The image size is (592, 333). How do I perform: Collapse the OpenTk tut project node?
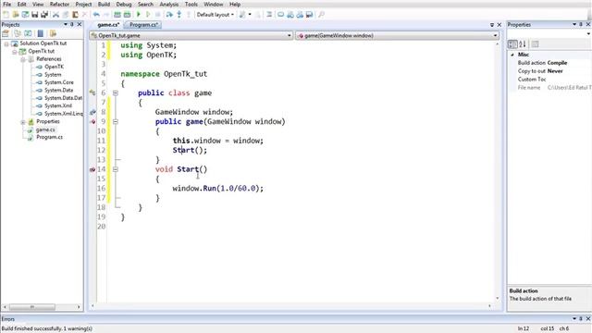15,52
